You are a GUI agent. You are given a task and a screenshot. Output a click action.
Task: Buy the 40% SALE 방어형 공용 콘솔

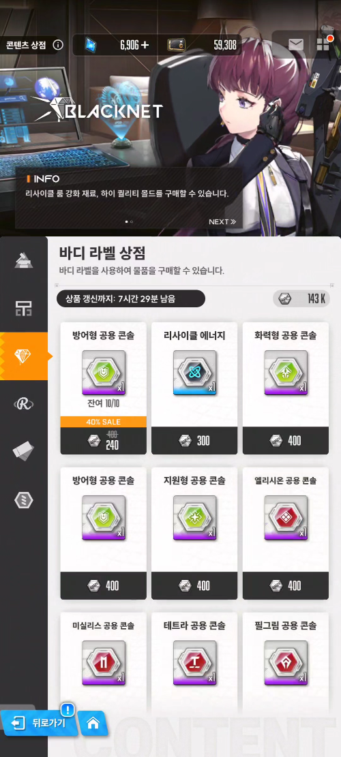coord(104,388)
